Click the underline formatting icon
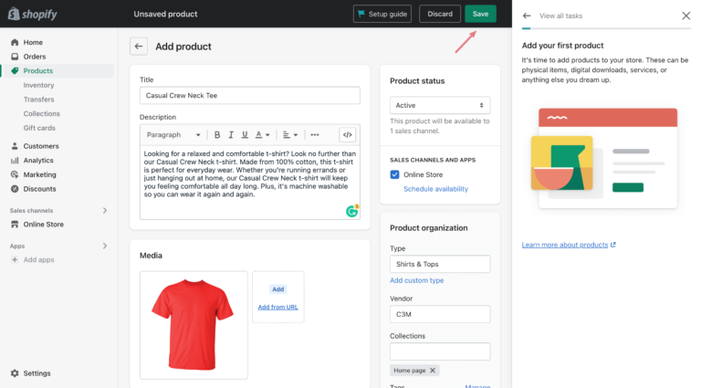Screen dimensions: 701x388 click(245, 135)
